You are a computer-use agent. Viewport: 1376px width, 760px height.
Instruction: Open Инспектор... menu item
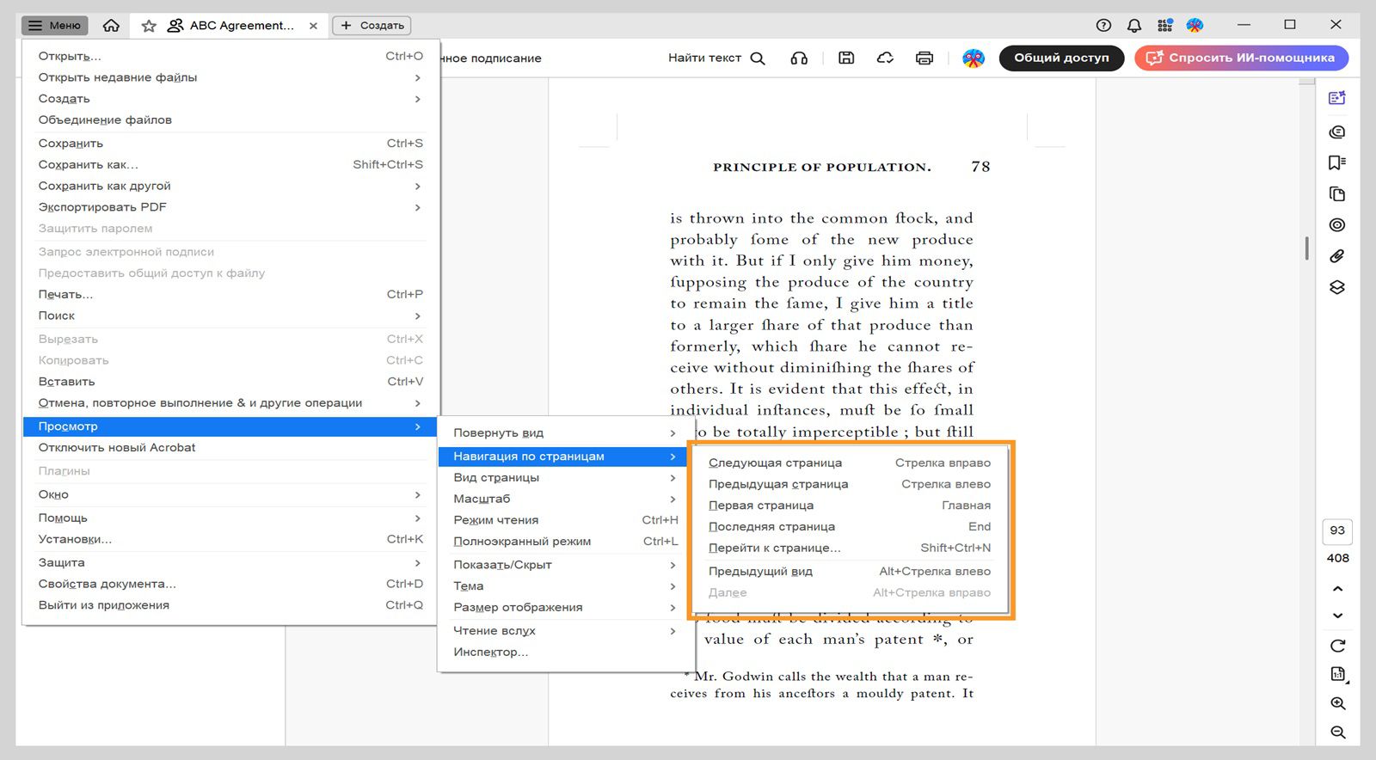coord(565,653)
